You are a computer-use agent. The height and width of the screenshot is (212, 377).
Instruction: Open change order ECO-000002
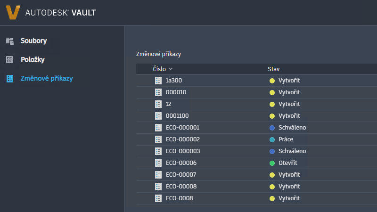click(183, 139)
